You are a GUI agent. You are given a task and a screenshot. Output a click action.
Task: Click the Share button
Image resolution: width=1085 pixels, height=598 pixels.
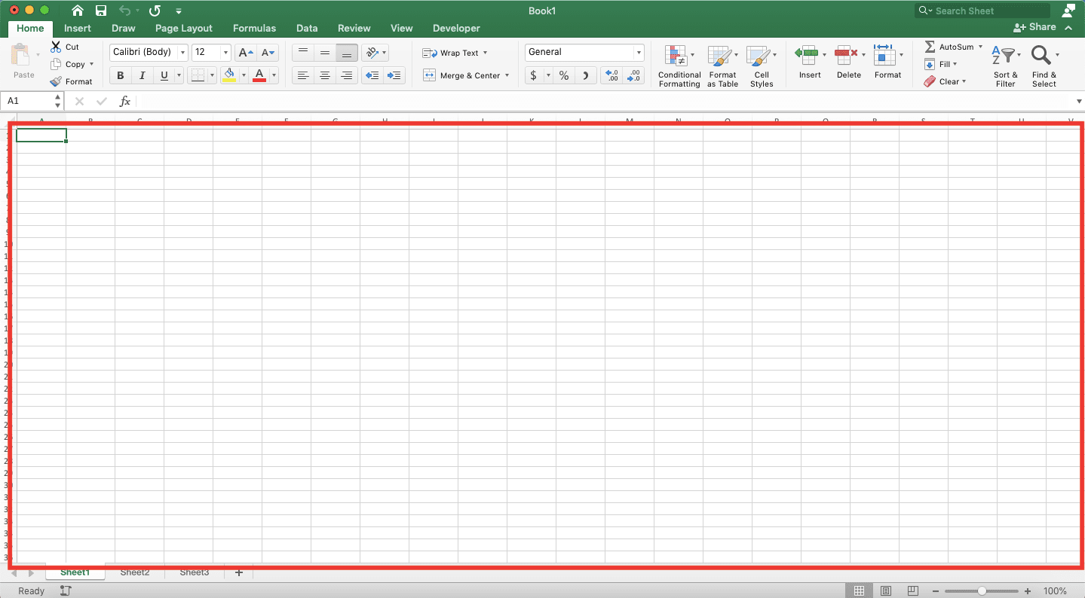[1034, 27]
